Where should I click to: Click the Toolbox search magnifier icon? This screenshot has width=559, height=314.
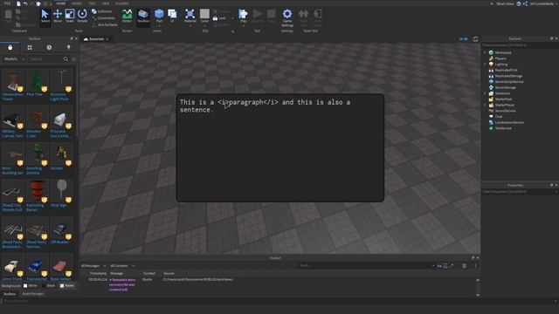coord(66,59)
